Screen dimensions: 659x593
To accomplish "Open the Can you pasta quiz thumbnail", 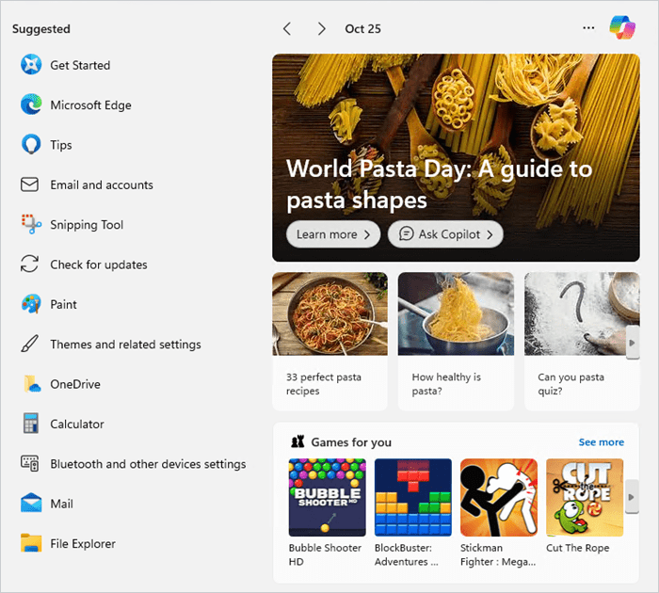I will click(582, 313).
